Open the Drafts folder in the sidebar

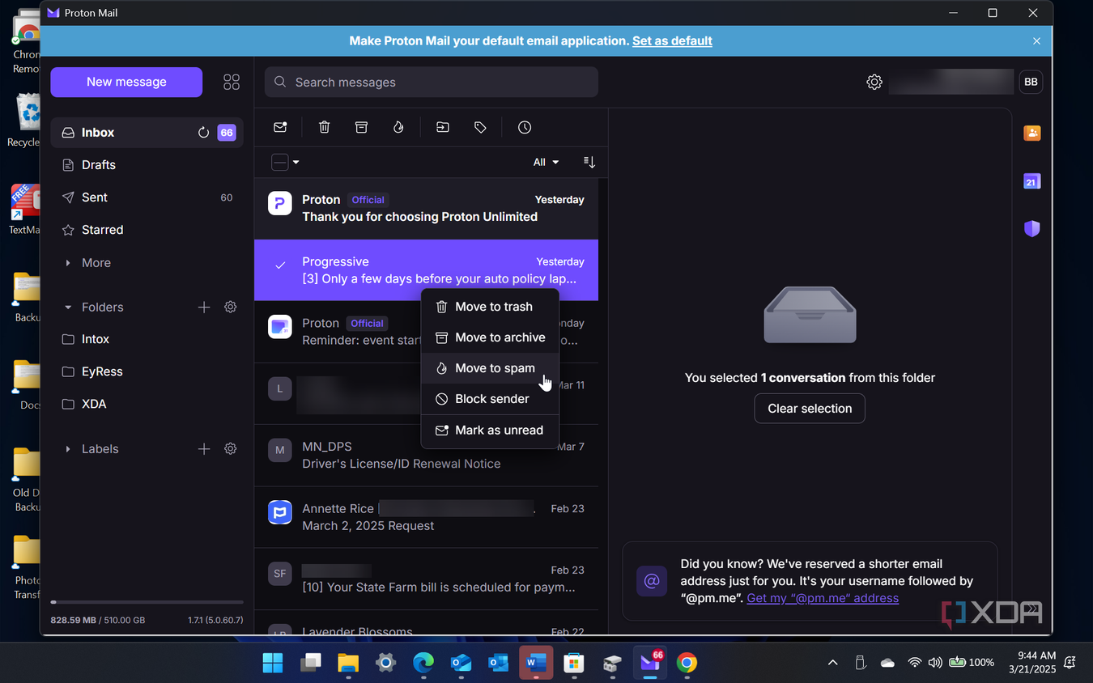pos(147,165)
